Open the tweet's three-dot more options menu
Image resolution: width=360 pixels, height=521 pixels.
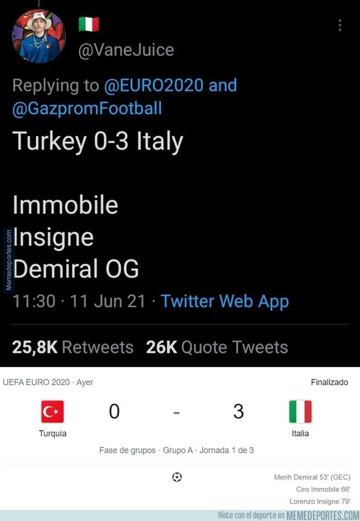click(340, 25)
